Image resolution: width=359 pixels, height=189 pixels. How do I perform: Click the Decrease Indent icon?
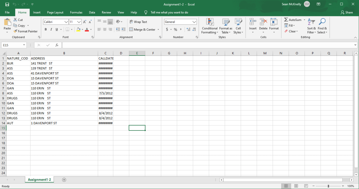coord(118,29)
